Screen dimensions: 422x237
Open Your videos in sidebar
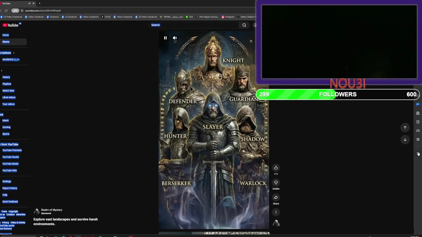[x=9, y=104]
